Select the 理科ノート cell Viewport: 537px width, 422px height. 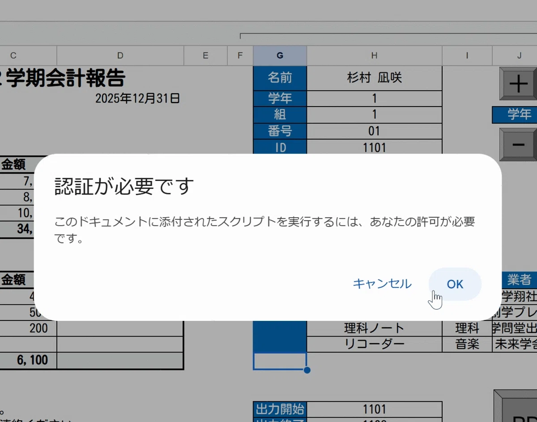375,328
